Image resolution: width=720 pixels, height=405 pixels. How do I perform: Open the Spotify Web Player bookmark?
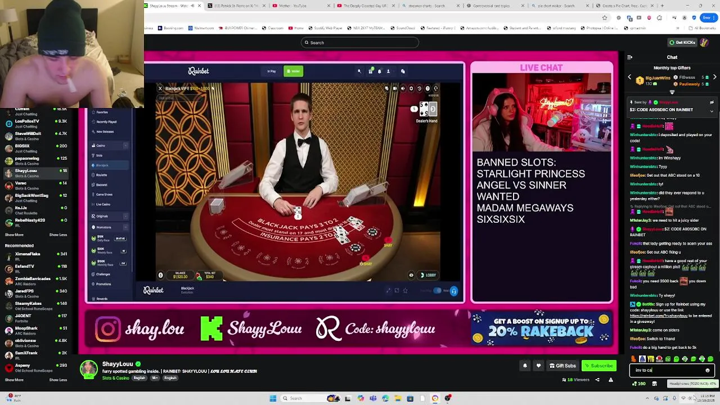pos(325,28)
